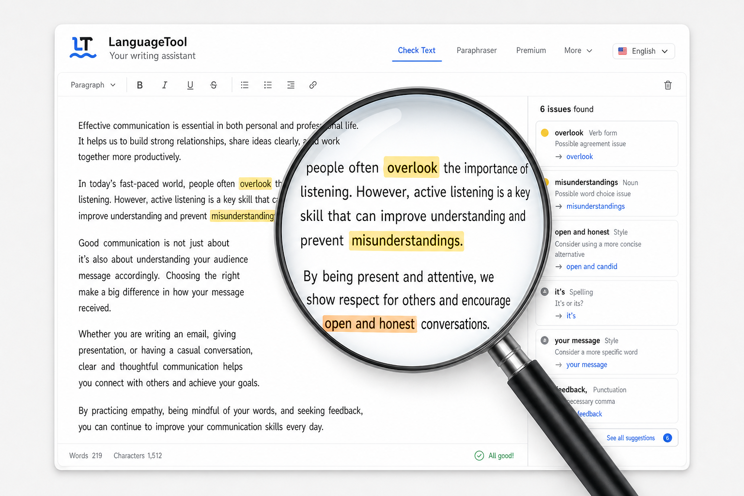The image size is (744, 496).
Task: Expand the More menu
Action: tap(577, 50)
